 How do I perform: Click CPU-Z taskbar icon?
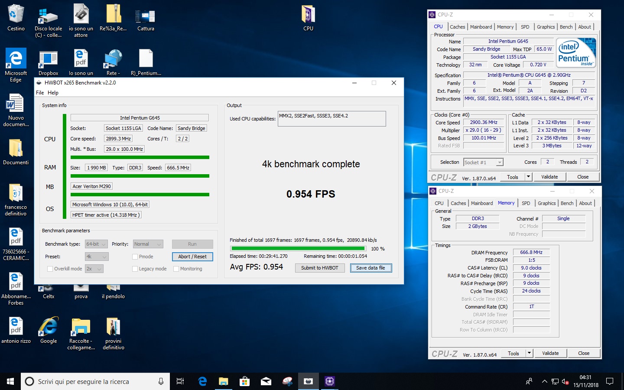pyautogui.click(x=329, y=381)
